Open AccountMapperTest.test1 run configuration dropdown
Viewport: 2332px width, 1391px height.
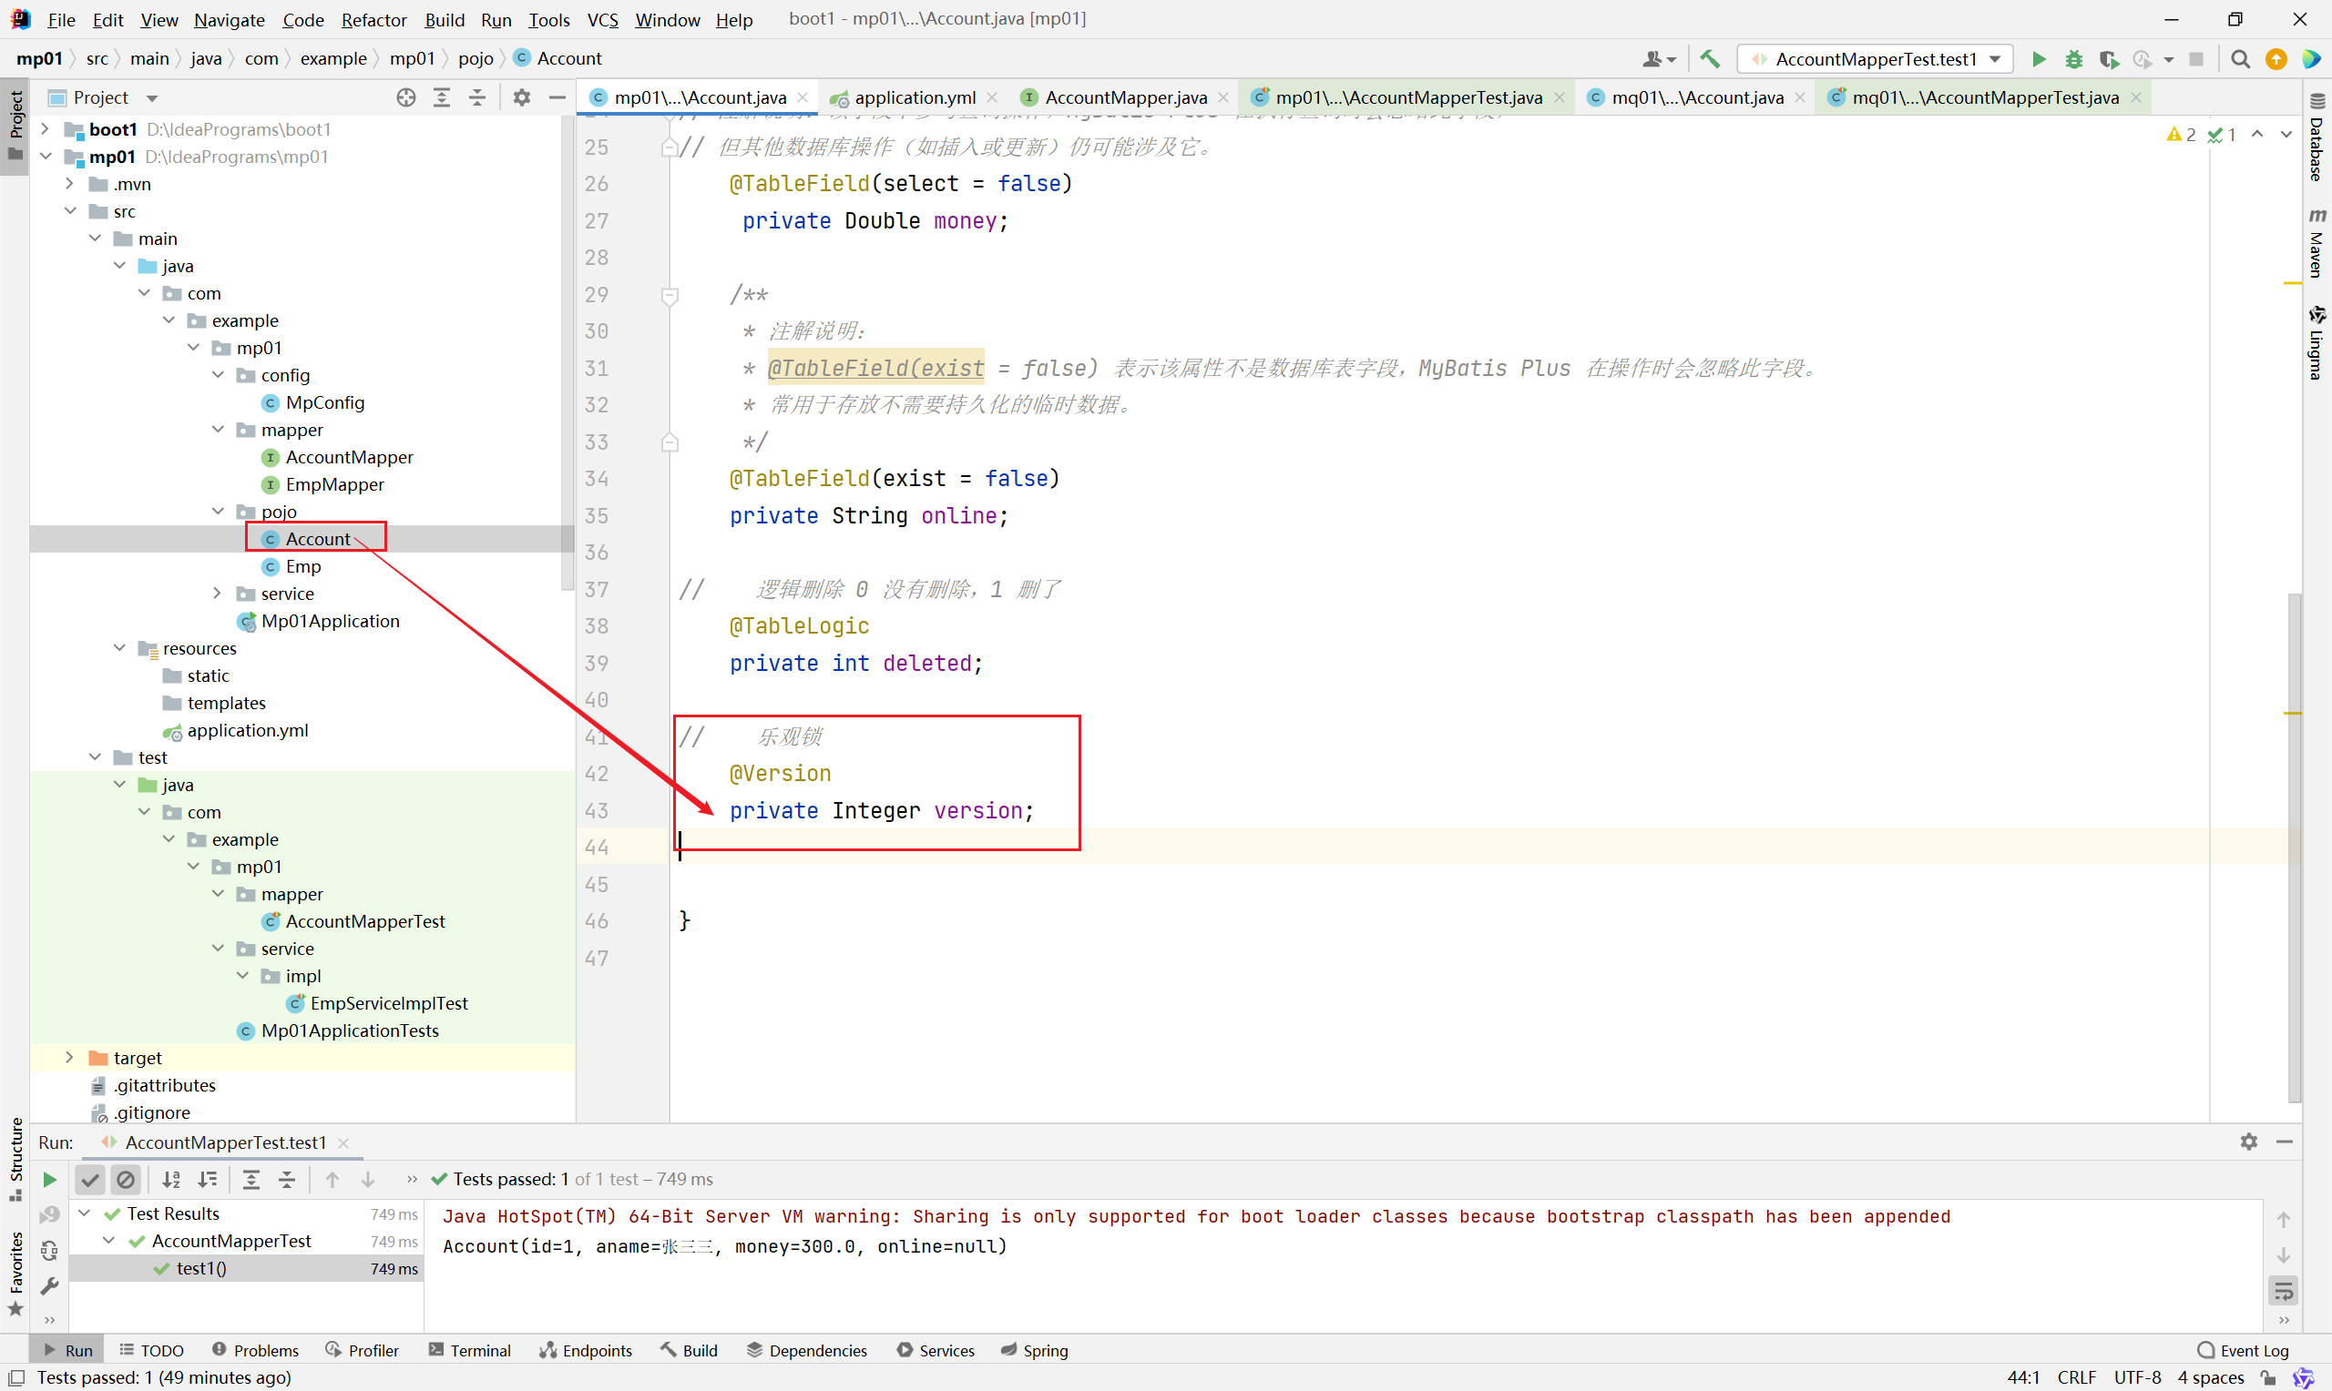pyautogui.click(x=1876, y=59)
